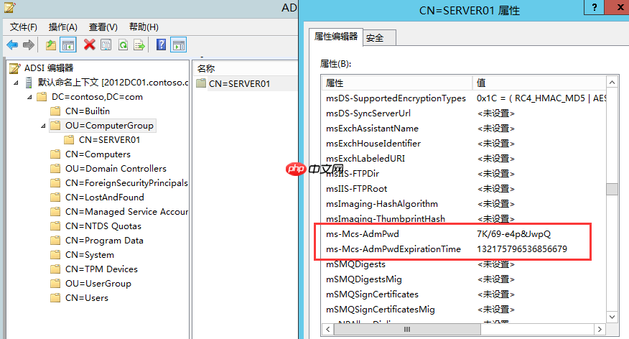Select CN=SERVER01 in the tree
Screen dimensions: 629x339
109,140
